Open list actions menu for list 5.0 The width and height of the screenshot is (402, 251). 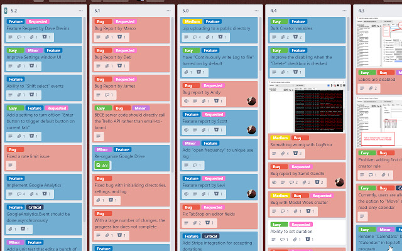click(256, 11)
